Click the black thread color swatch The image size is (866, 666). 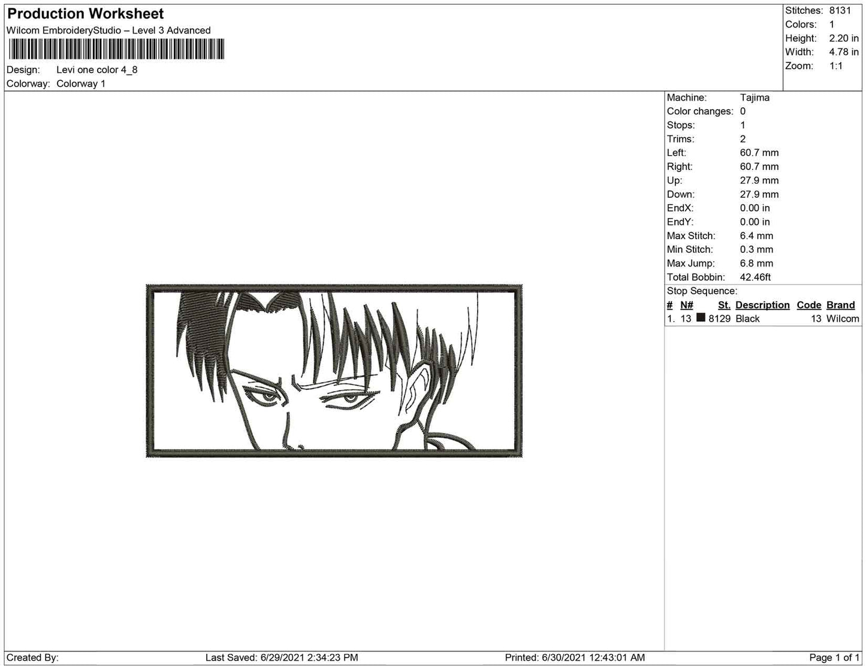(701, 318)
